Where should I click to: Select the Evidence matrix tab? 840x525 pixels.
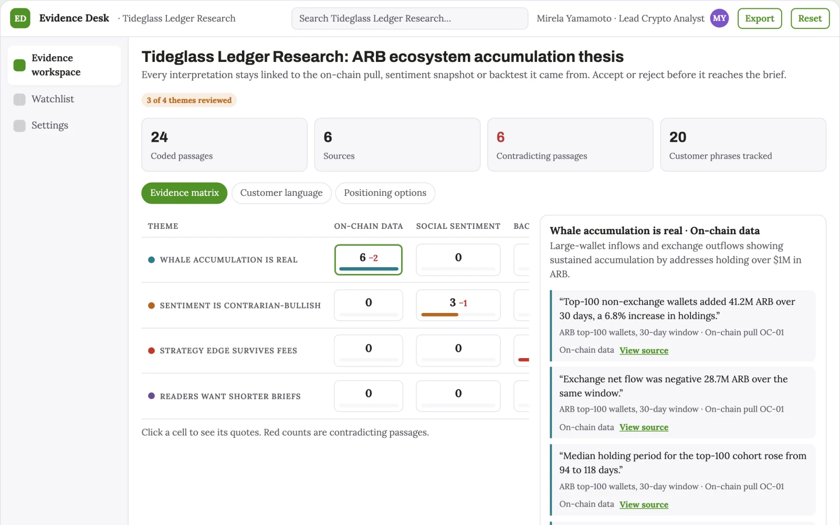pyautogui.click(x=184, y=193)
